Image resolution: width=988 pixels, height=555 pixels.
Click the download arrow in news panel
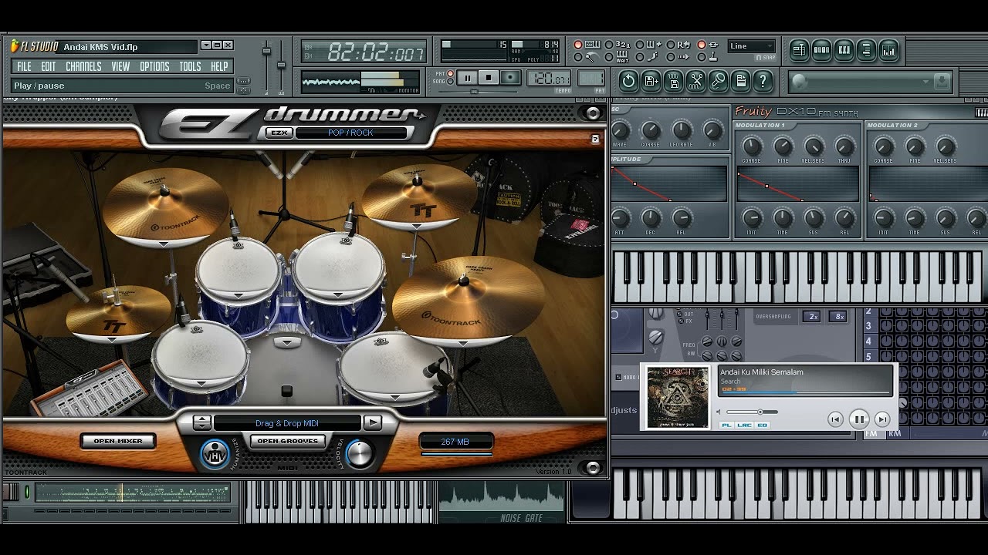tap(942, 81)
